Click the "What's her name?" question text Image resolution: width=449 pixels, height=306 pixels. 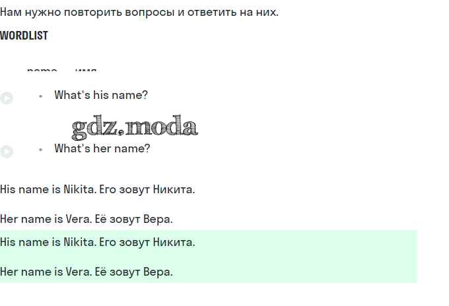[x=102, y=149]
